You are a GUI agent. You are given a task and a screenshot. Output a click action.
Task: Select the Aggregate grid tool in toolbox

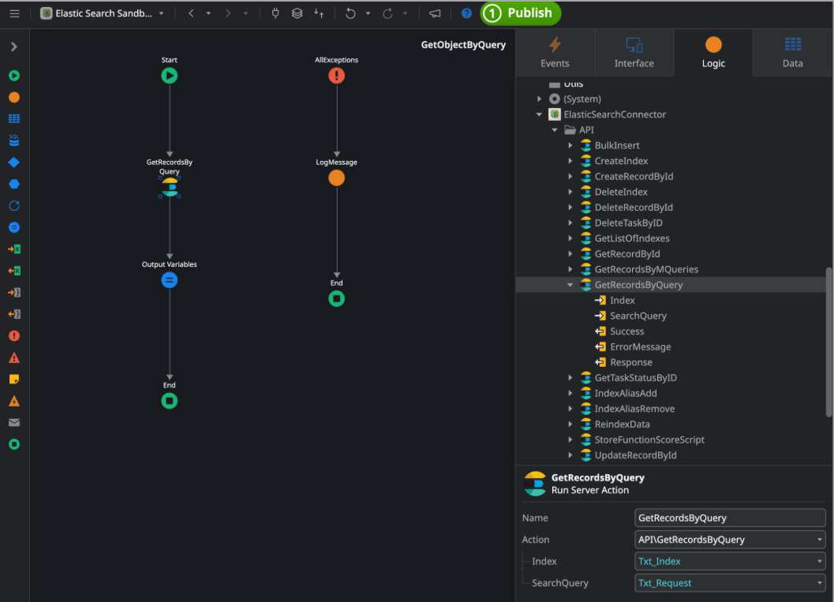[x=14, y=119]
